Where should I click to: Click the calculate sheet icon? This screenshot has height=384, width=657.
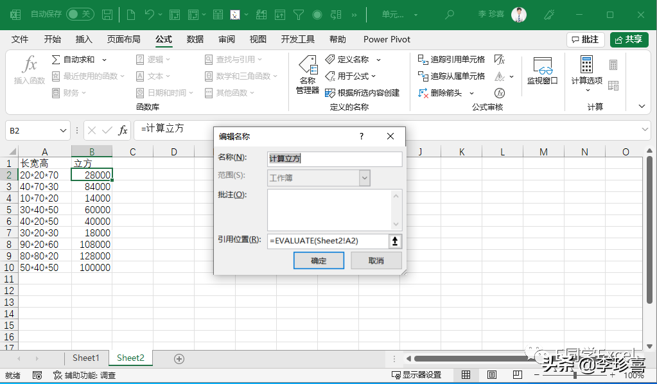click(613, 85)
